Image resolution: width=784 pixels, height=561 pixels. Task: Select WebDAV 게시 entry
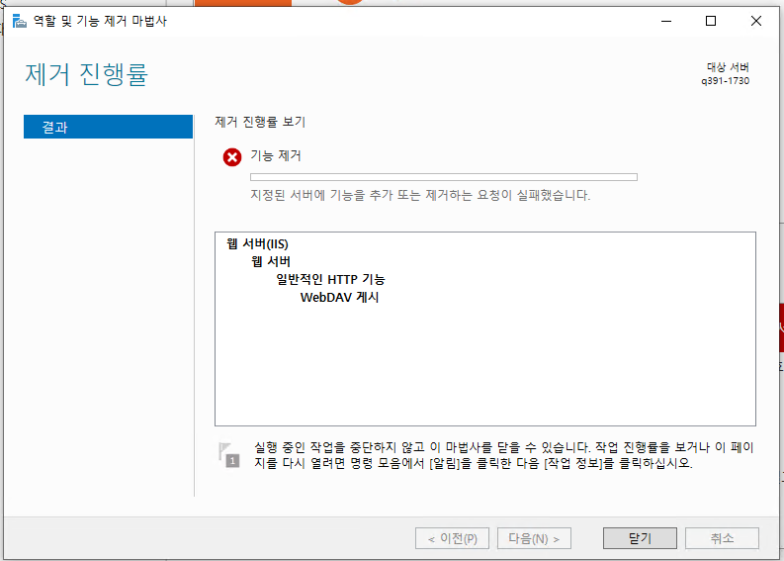pos(339,297)
